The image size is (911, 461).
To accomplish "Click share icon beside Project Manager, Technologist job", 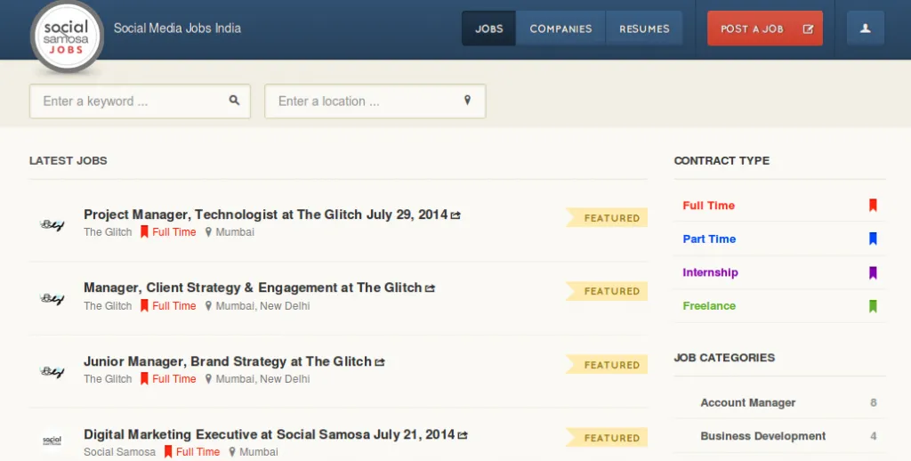I will (x=455, y=215).
